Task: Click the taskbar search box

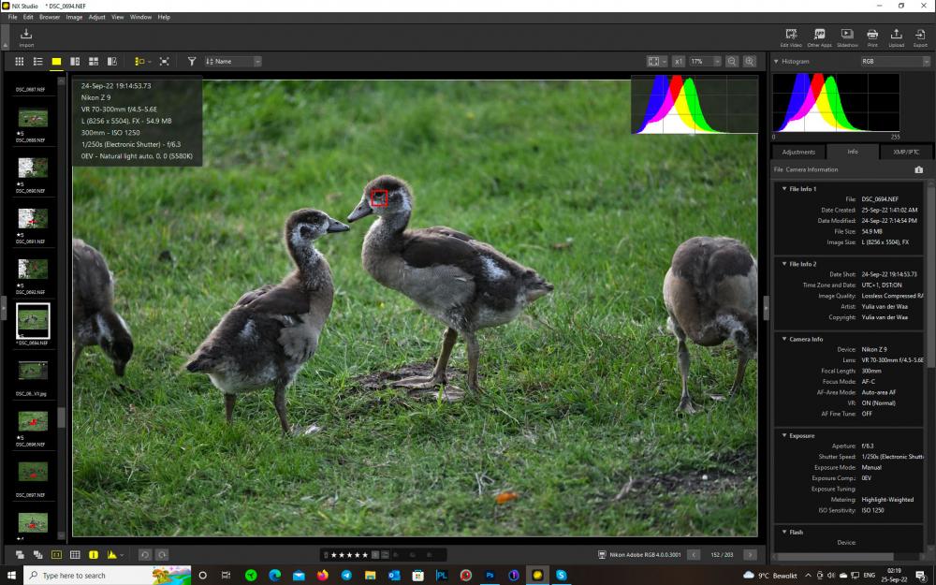Action: (x=108, y=576)
